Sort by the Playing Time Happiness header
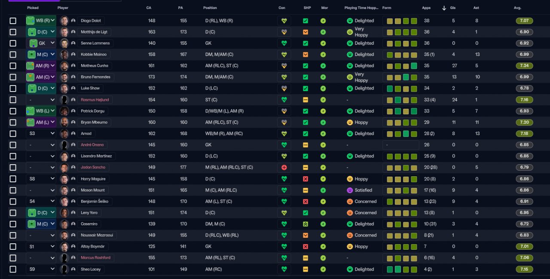 (361, 8)
